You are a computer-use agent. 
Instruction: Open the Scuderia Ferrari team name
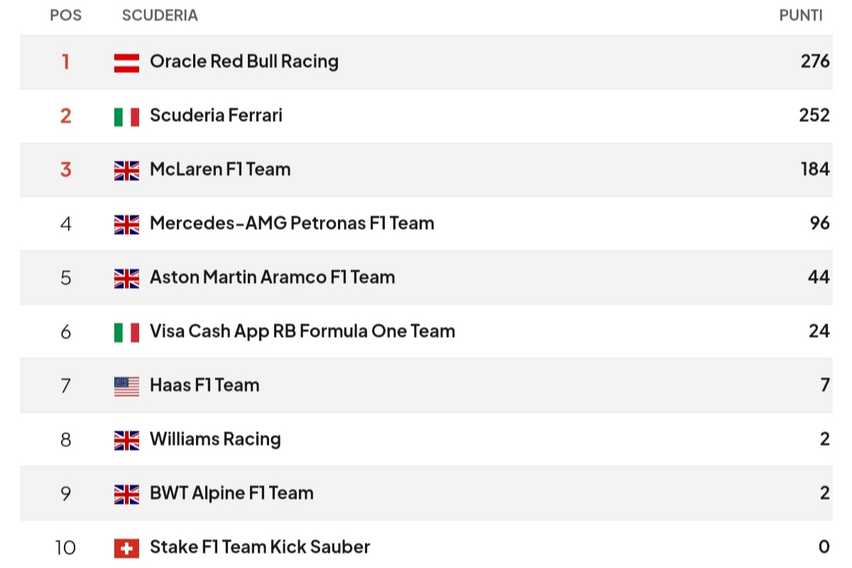point(216,115)
